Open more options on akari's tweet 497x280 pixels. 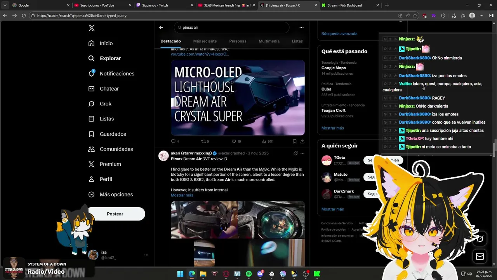(x=302, y=153)
